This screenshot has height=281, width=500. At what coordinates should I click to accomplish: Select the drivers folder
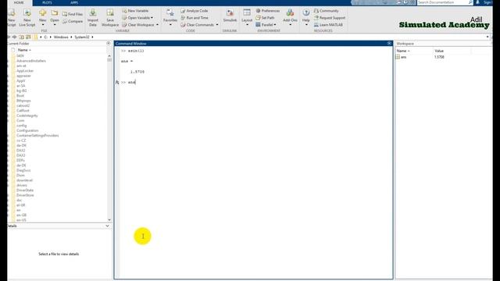[22, 185]
